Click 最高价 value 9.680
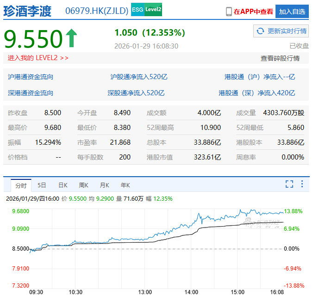 53,128
